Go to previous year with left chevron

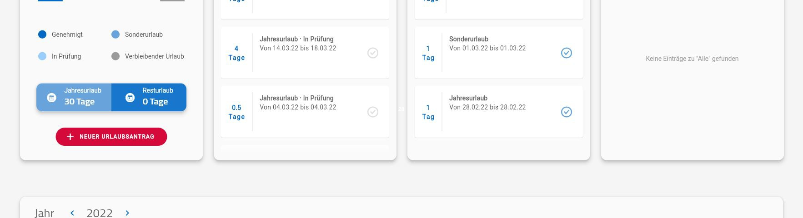tap(72, 213)
